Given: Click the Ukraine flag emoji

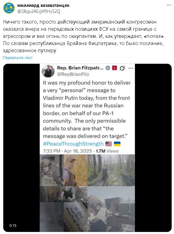Looking at the screenshot, I should (117, 144).
